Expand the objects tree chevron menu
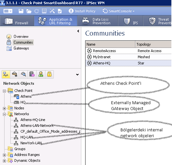Viewport: 172px width, 165px height. click(x=77, y=75)
